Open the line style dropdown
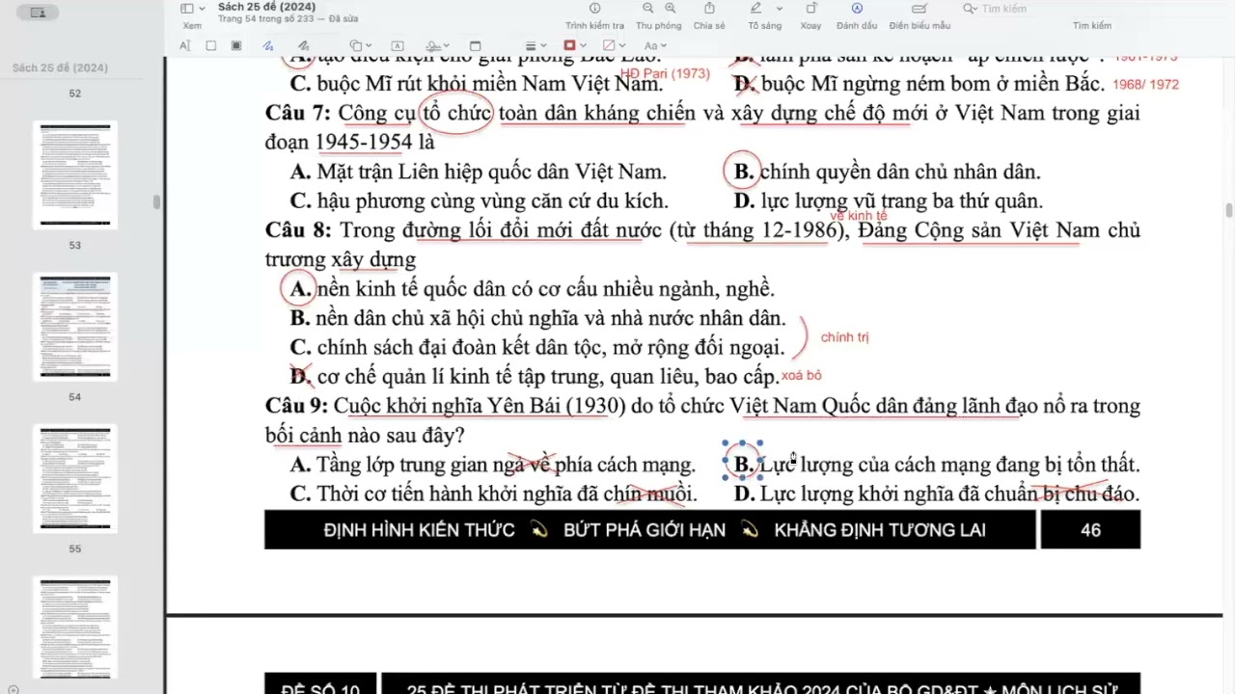The width and height of the screenshot is (1235, 694). point(536,45)
